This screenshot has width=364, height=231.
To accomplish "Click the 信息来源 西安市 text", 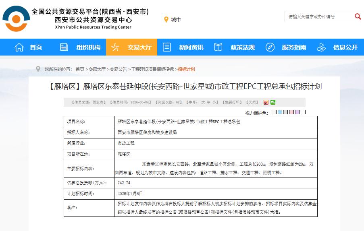I will (89, 102).
